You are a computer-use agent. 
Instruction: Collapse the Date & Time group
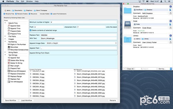click(x=5, y=23)
